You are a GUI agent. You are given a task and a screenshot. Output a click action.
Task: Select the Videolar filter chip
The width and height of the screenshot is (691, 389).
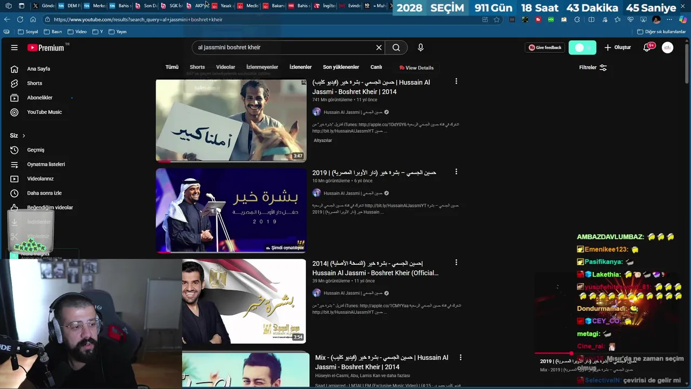[226, 67]
